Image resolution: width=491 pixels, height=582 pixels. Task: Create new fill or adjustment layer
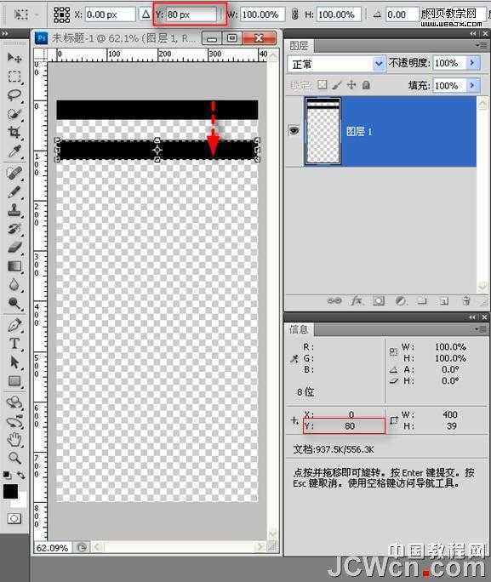[x=401, y=300]
